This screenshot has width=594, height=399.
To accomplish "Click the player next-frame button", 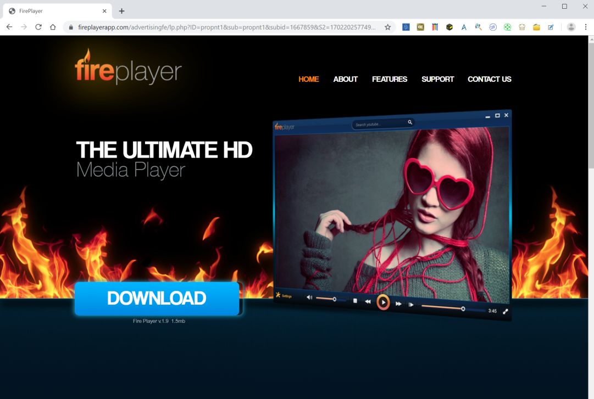I will click(411, 305).
